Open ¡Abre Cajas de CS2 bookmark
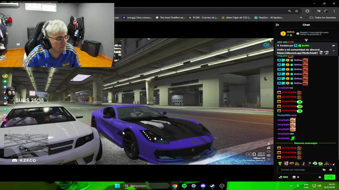The height and width of the screenshot is (190, 339). (236, 18)
